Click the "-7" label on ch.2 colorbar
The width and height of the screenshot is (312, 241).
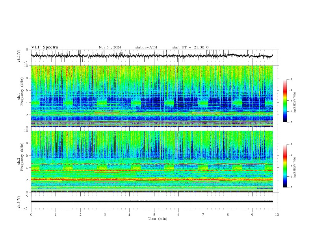(290, 187)
